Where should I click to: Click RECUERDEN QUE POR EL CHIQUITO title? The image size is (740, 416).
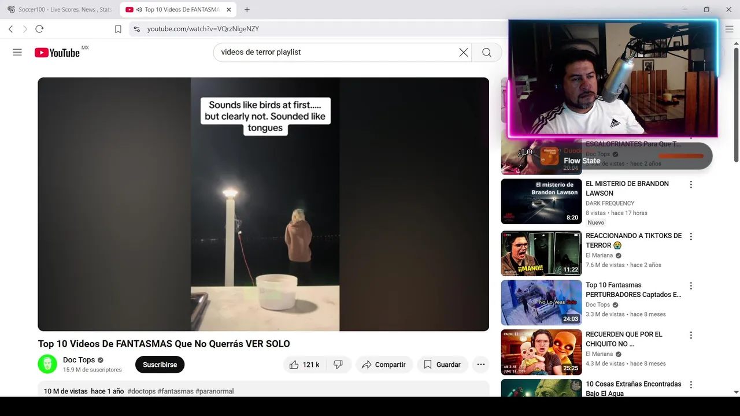(x=624, y=339)
